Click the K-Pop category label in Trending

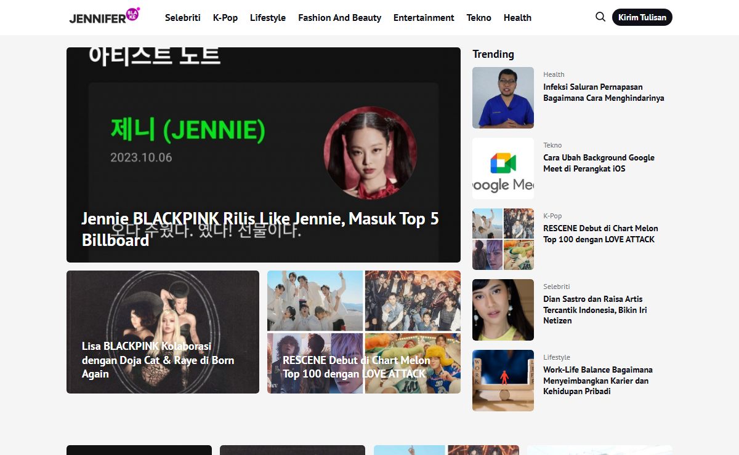pos(552,216)
